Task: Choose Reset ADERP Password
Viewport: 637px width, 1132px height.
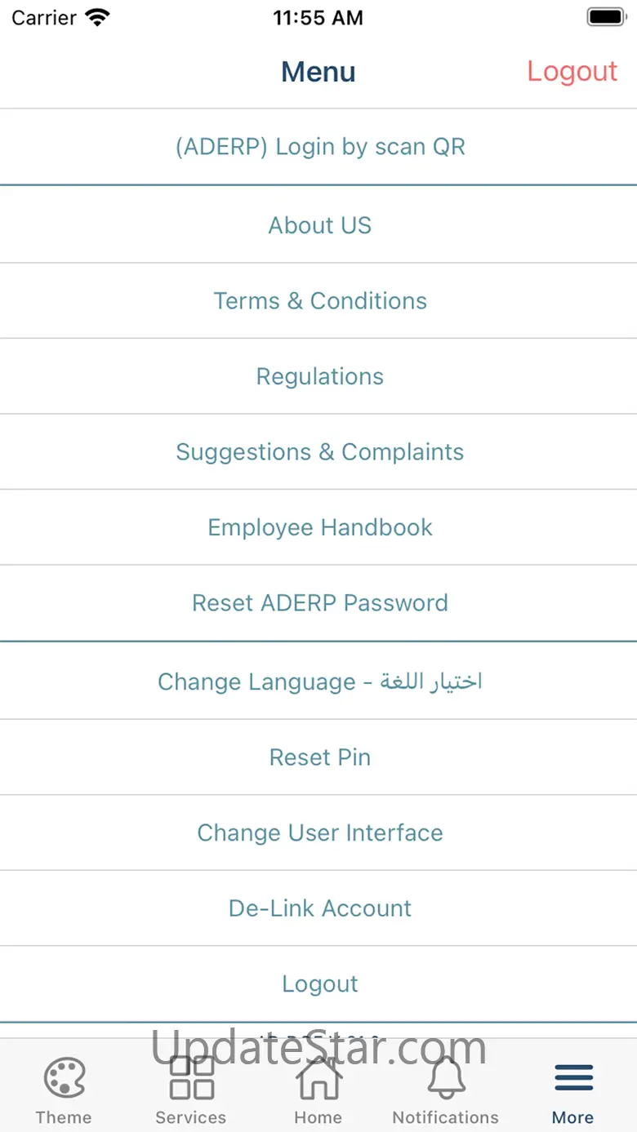Action: tap(320, 603)
